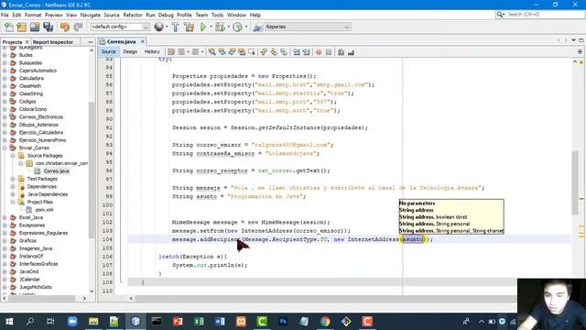Open the default config dropdown
586x330 pixels.
tap(120, 27)
